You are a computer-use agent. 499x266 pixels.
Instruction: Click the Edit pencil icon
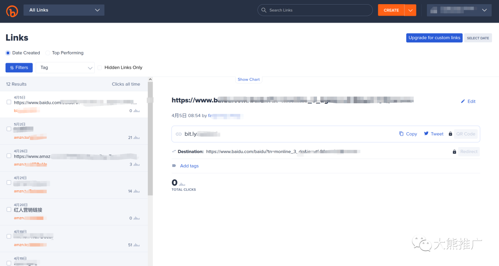coord(463,101)
